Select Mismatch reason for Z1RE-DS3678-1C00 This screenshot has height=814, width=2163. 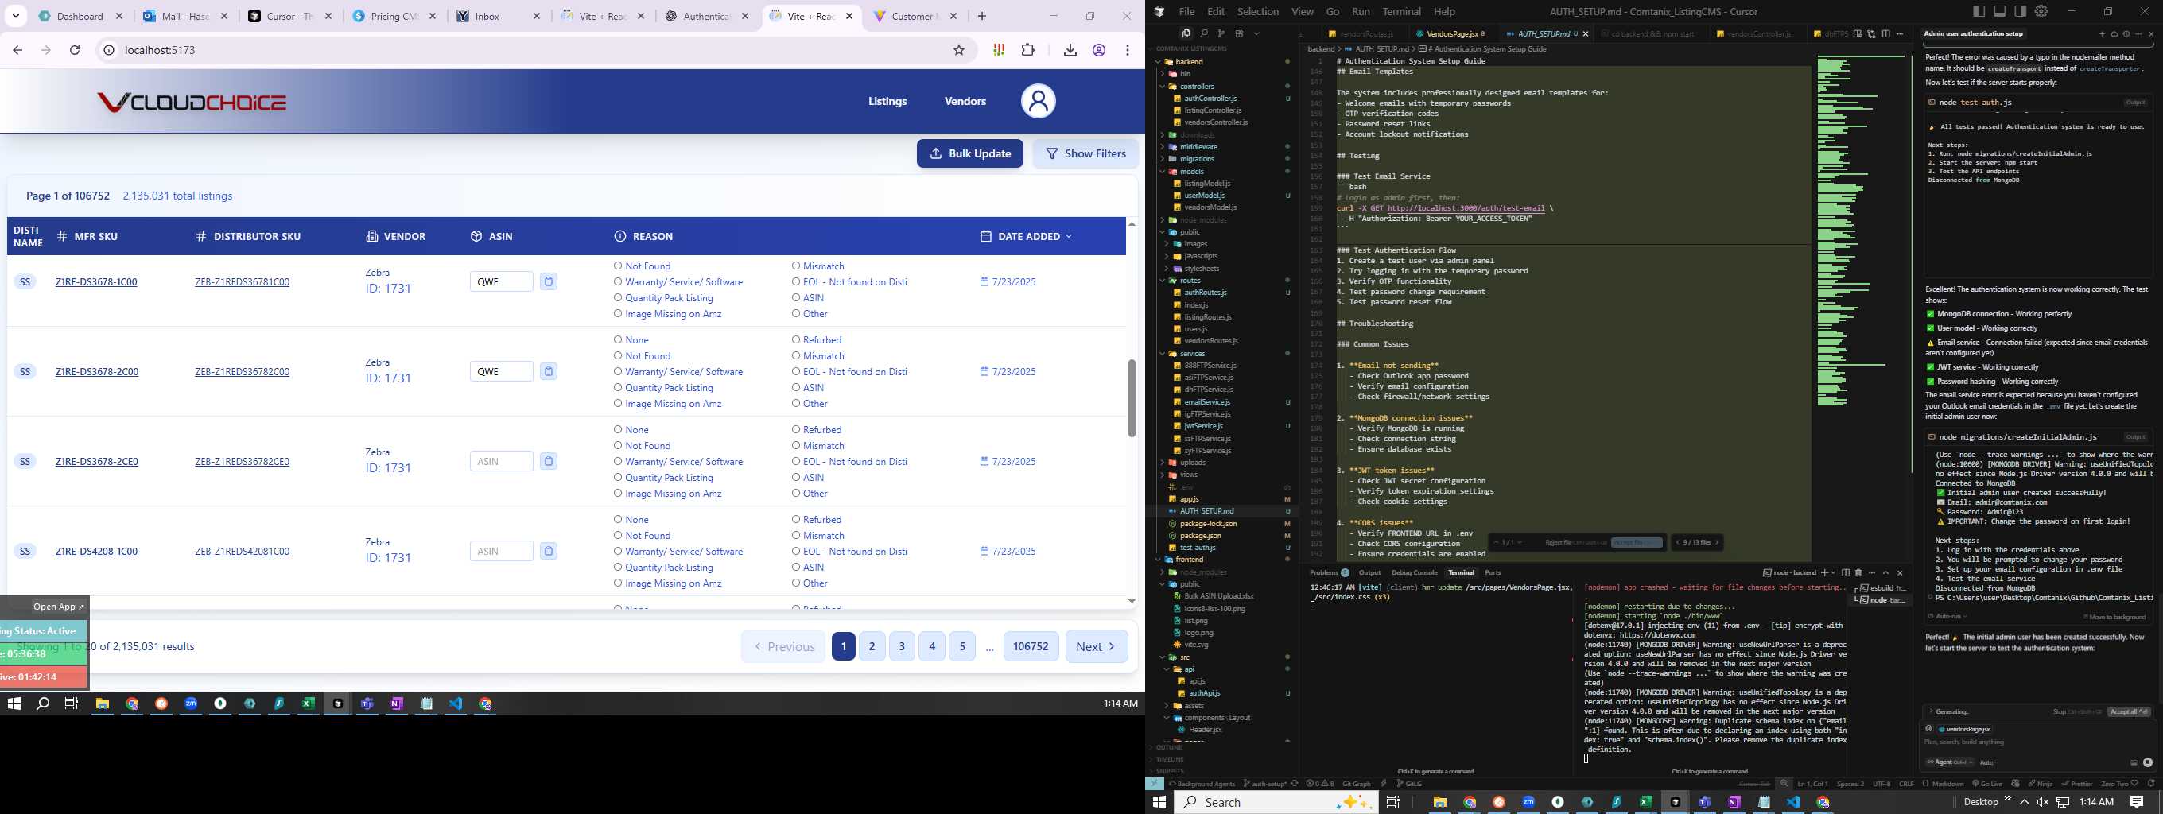795,266
